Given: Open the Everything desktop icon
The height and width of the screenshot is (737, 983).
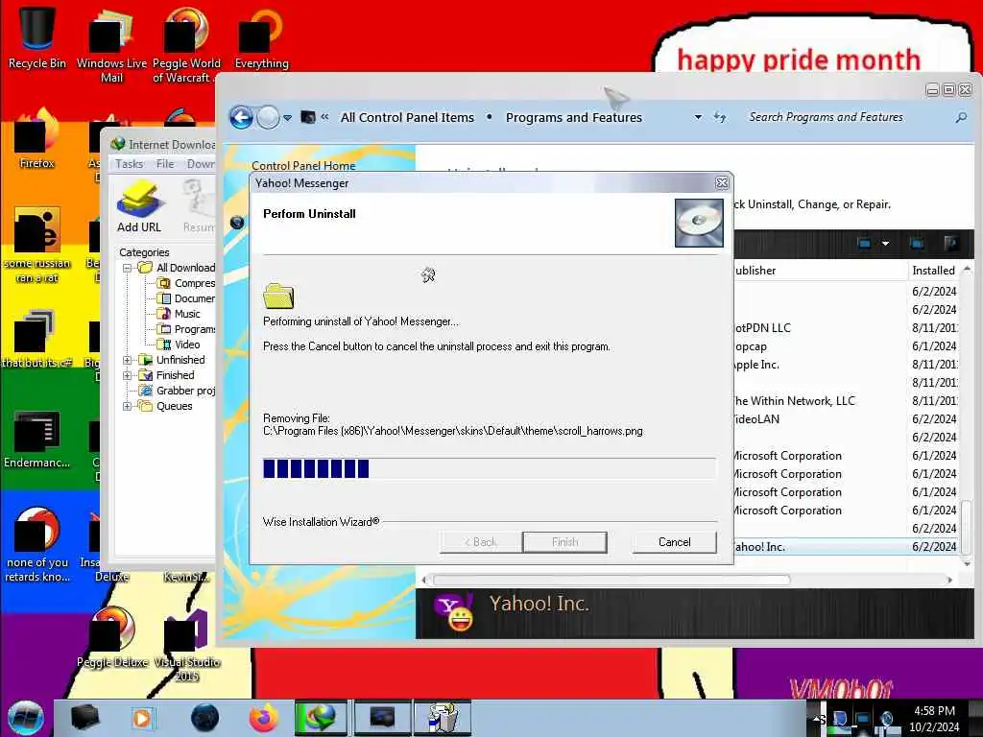Looking at the screenshot, I should [x=261, y=37].
